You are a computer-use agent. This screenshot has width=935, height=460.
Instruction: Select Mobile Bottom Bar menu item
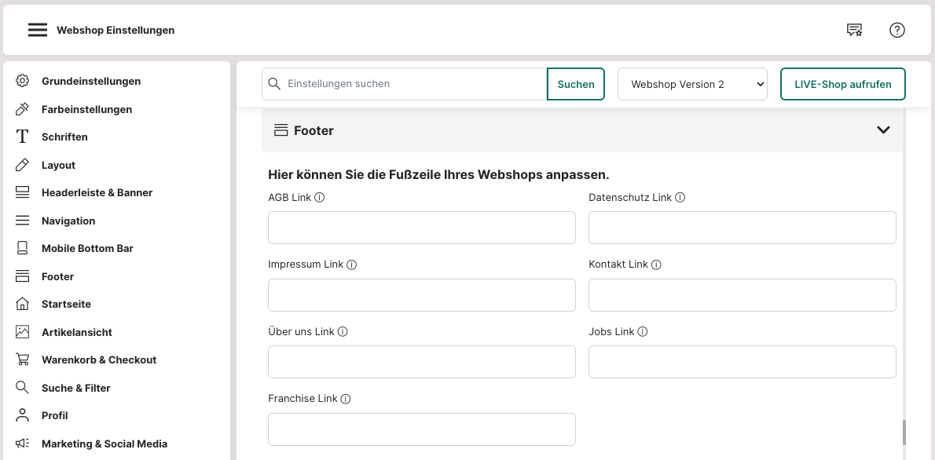tap(87, 248)
